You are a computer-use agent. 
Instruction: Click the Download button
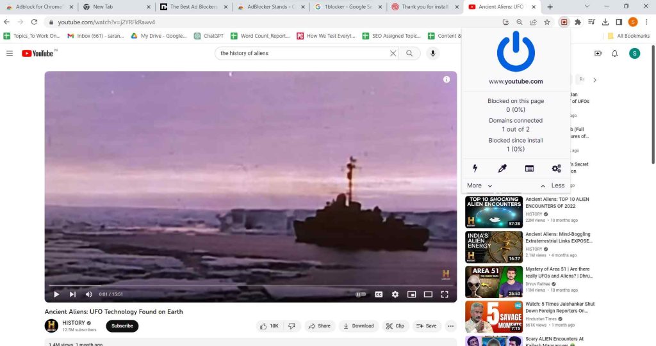click(x=359, y=326)
